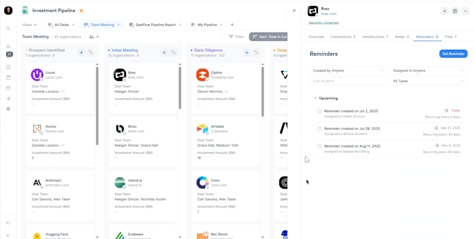The width and height of the screenshot is (474, 239).
Task: Open the mail icon in left sidebar
Action: [8, 88]
